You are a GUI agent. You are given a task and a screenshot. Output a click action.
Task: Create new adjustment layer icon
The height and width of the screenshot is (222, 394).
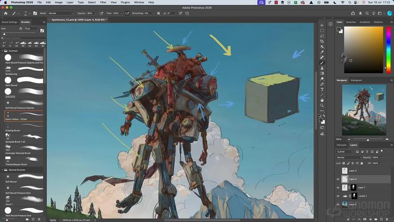coord(370,219)
